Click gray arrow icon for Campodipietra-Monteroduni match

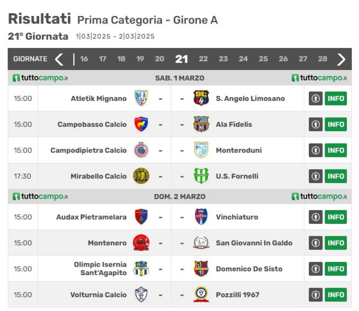pos(316,150)
